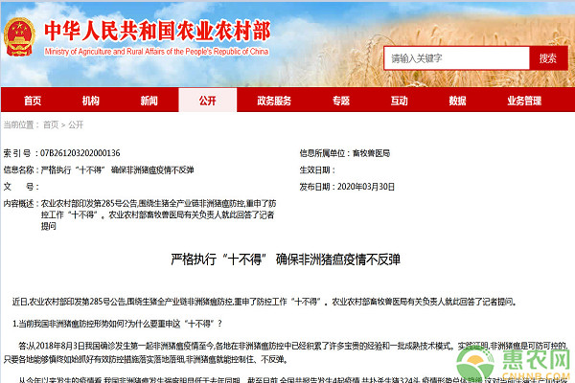
Task: Open the 数据 navigation item
Action: pos(458,101)
